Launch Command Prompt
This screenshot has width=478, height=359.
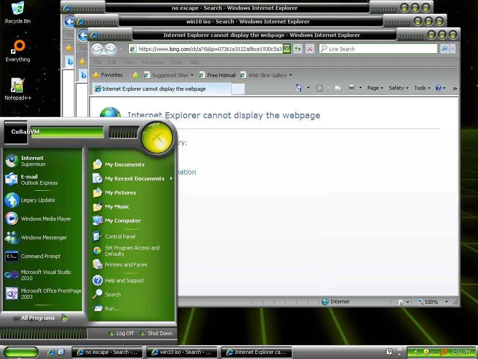[x=42, y=256]
